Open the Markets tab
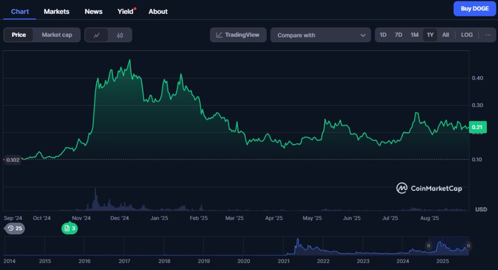This screenshot has width=498, height=270. click(x=57, y=11)
